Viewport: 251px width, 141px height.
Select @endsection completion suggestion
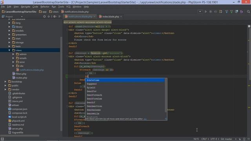(125, 106)
